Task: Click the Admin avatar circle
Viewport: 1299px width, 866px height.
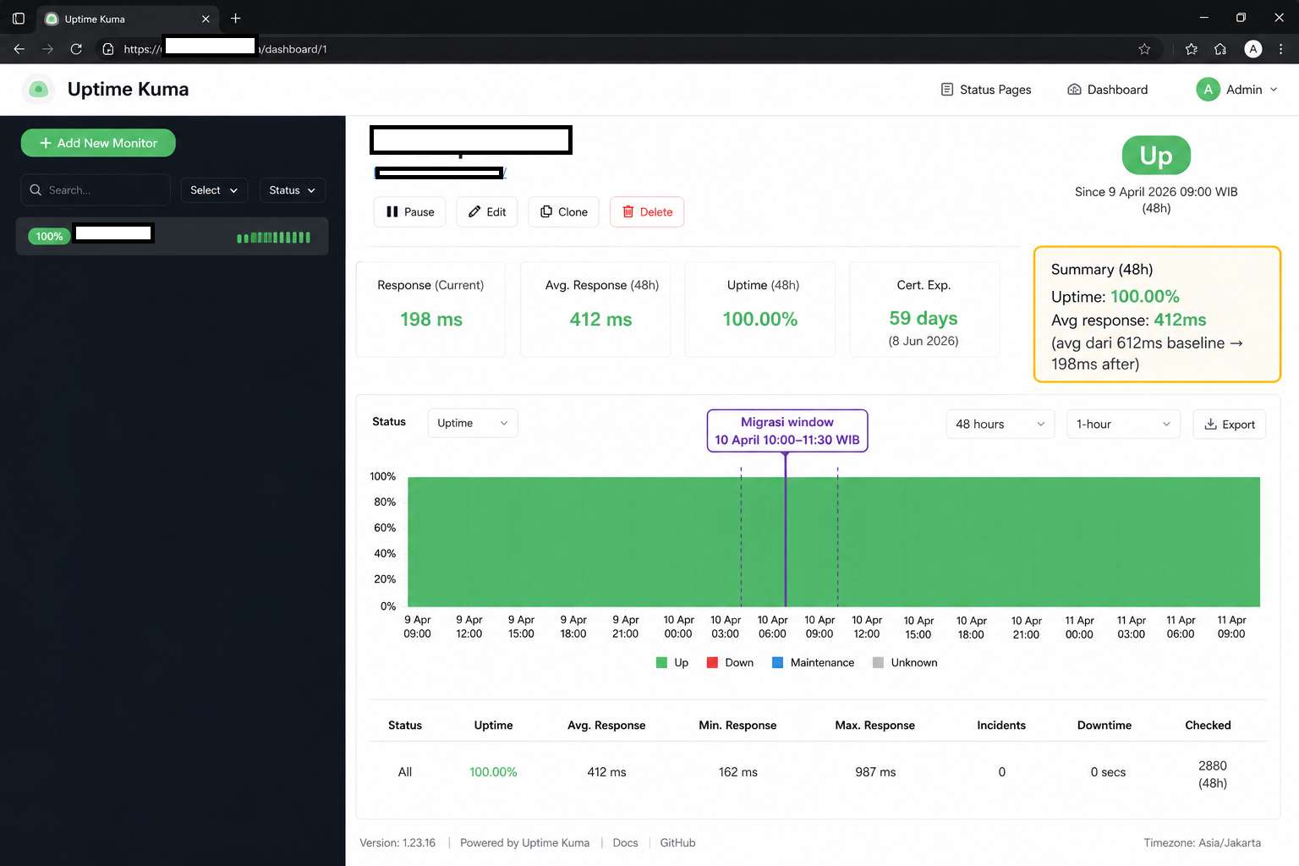Action: (x=1208, y=90)
